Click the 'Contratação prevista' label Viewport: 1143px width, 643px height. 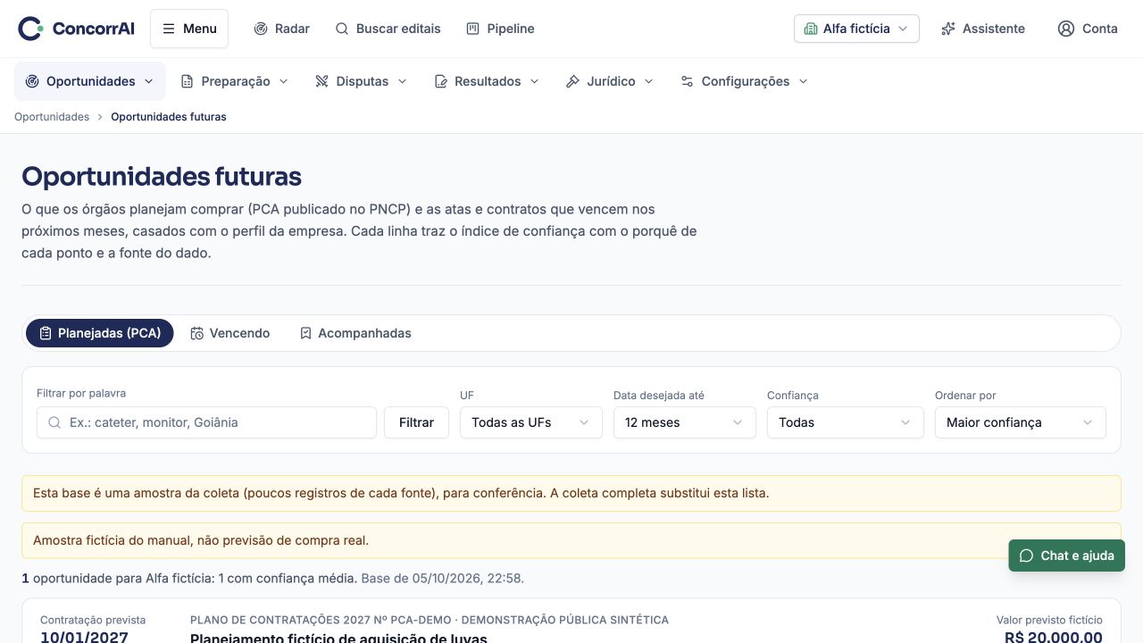point(93,620)
